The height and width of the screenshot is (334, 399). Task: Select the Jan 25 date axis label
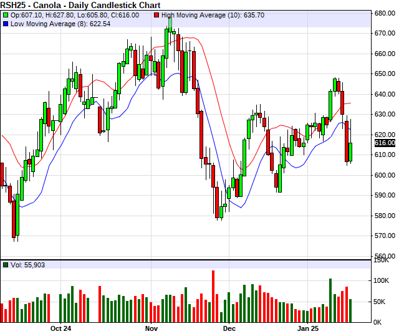tap(307, 328)
